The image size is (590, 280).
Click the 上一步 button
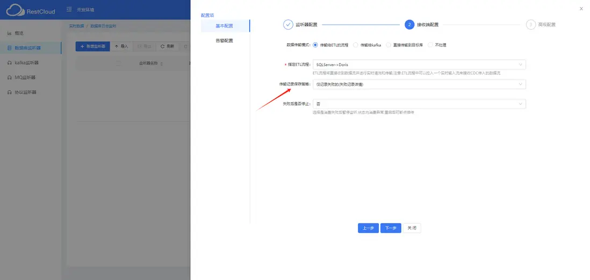point(368,228)
